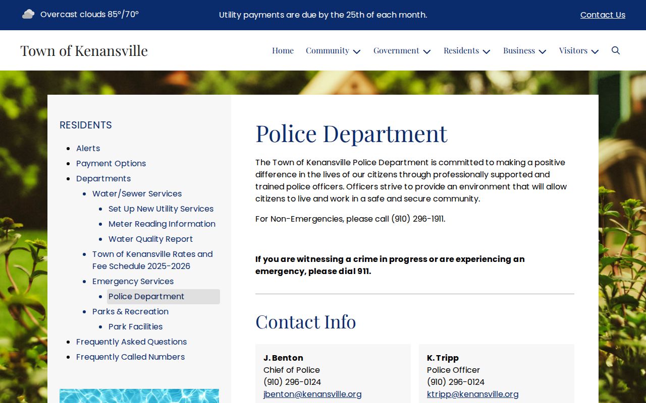646x403 pixels.
Task: Open the Water Quality Report link
Action: pyautogui.click(x=150, y=239)
